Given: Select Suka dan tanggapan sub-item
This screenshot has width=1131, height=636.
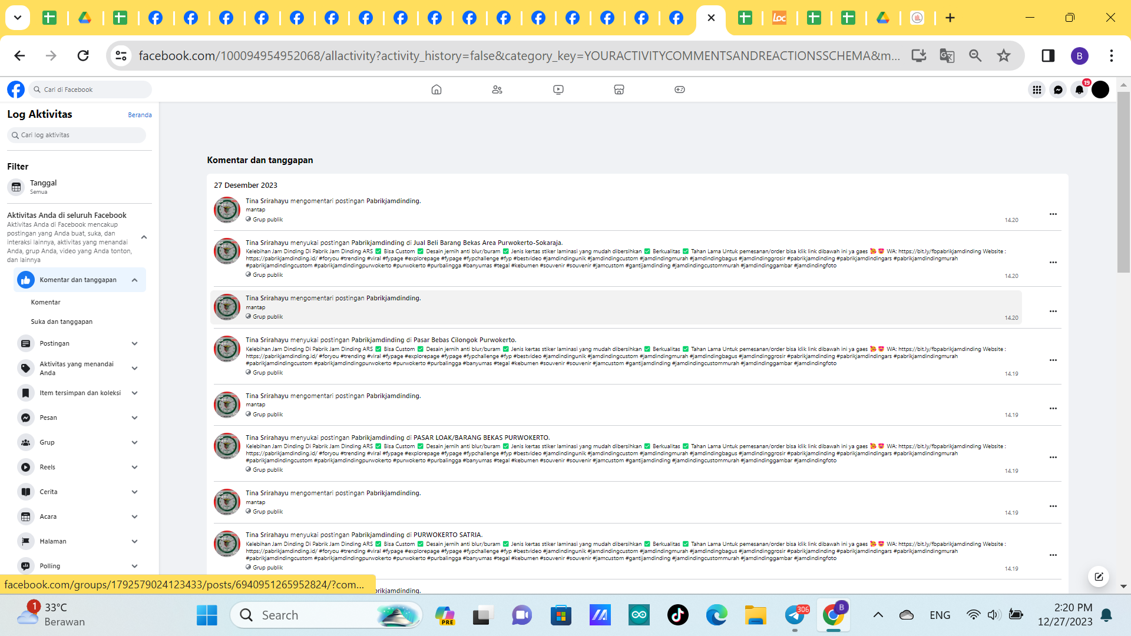Looking at the screenshot, I should pos(62,322).
